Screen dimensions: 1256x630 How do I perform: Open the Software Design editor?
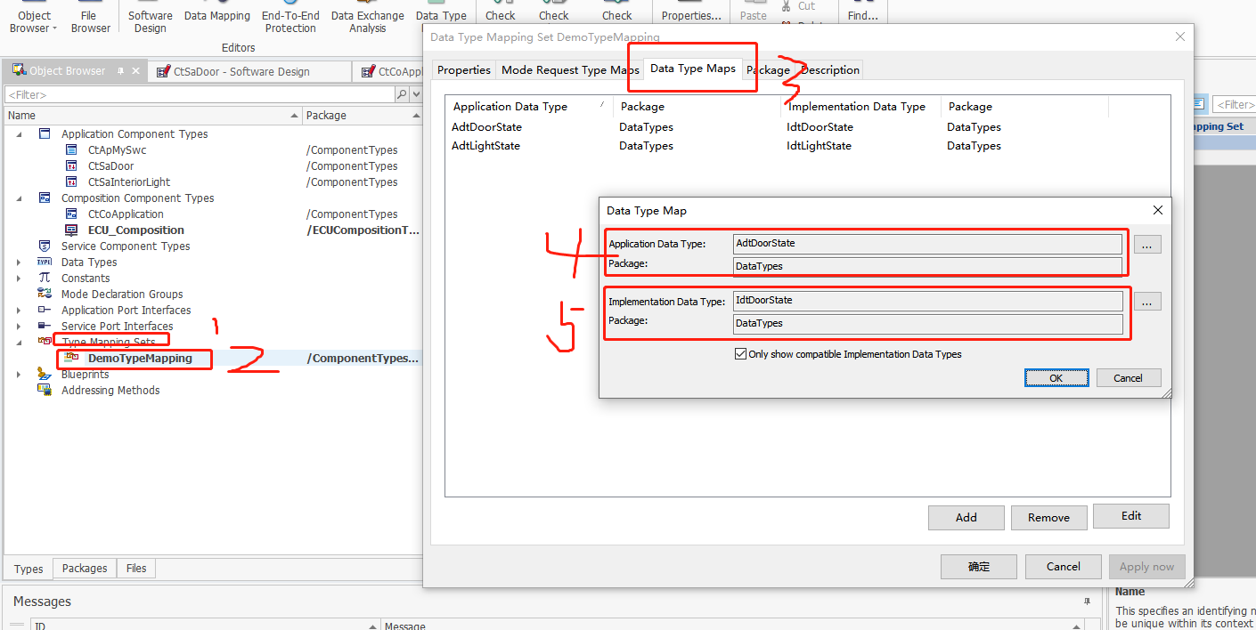pos(150,16)
